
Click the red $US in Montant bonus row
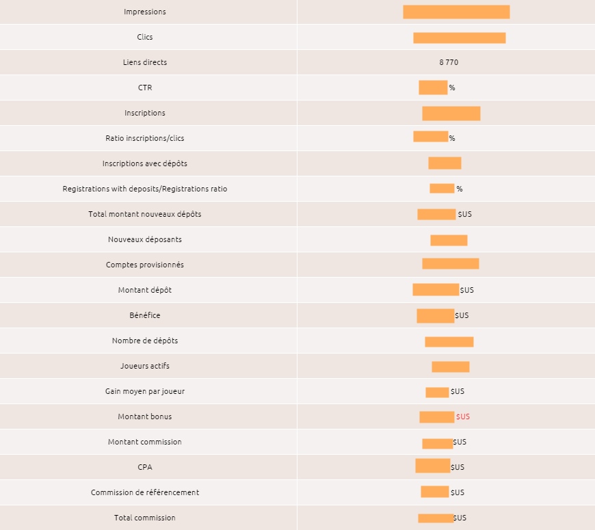pos(463,416)
